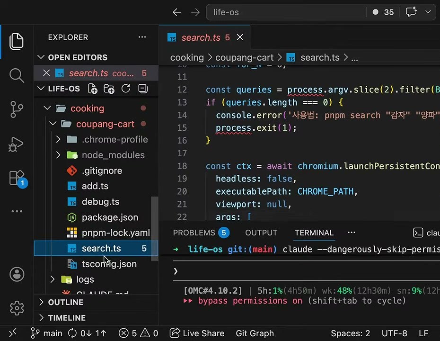Click the 35 status indicator in title bar
Screen dimensions: 440x341
pyautogui.click(x=383, y=12)
